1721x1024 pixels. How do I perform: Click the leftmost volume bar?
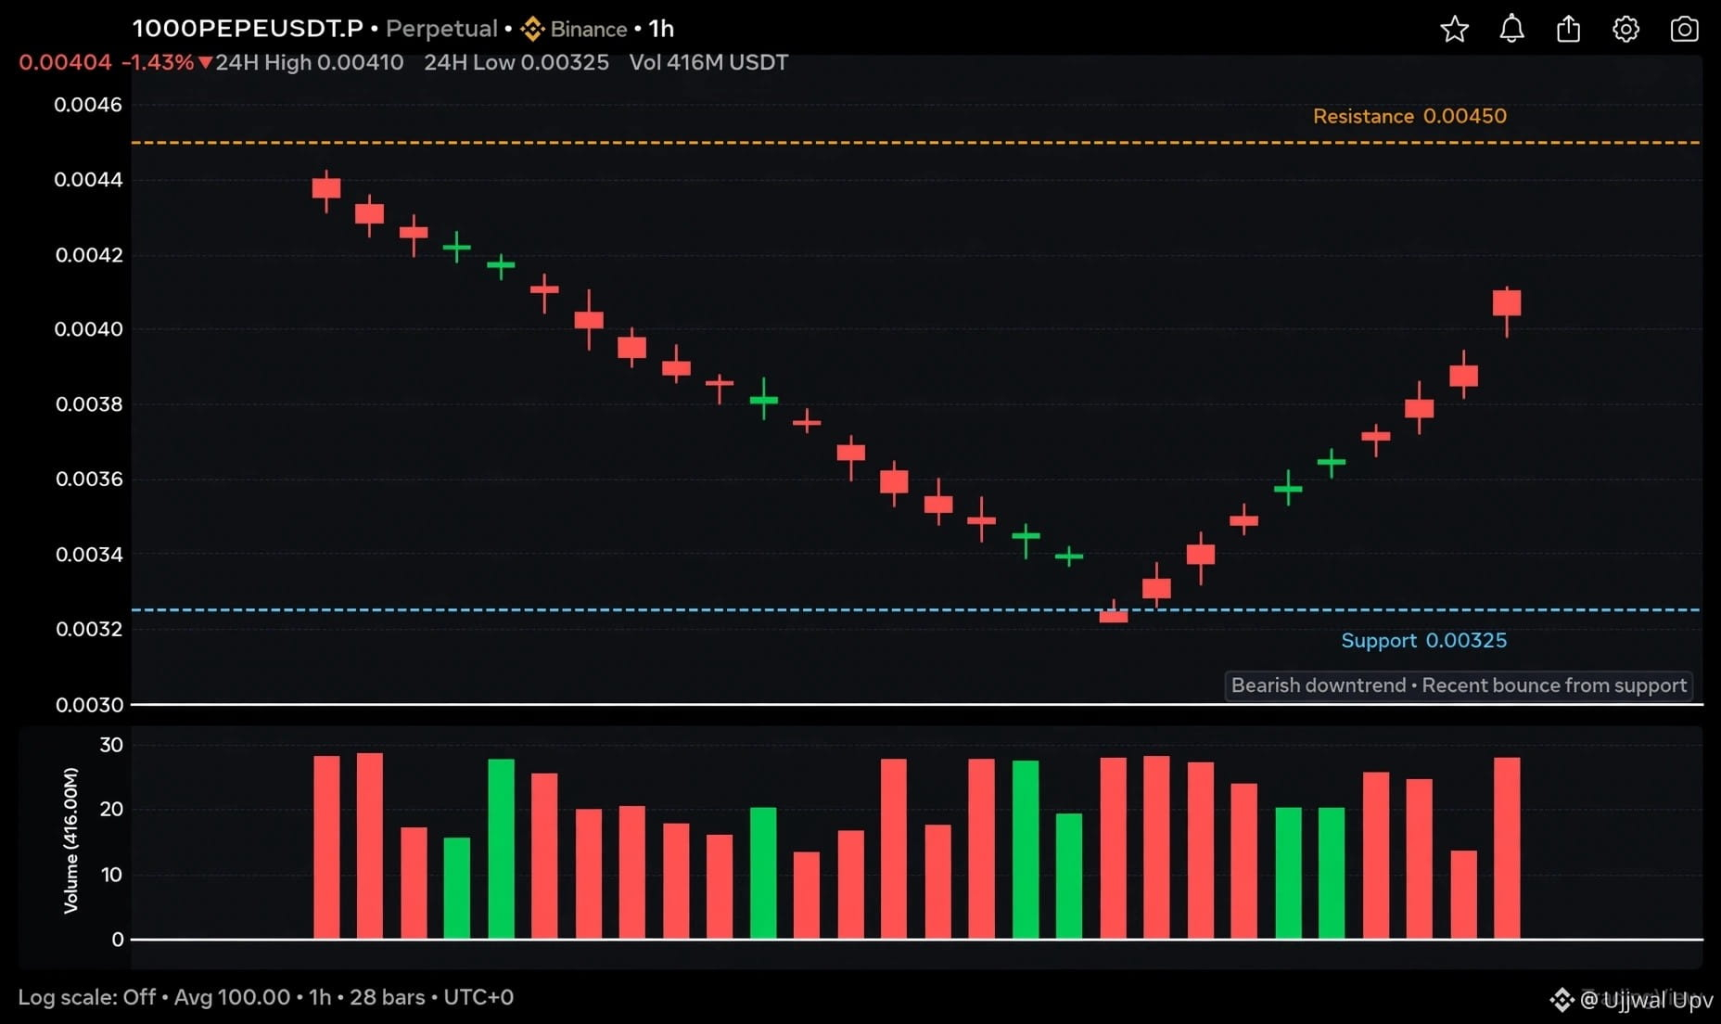pos(326,847)
